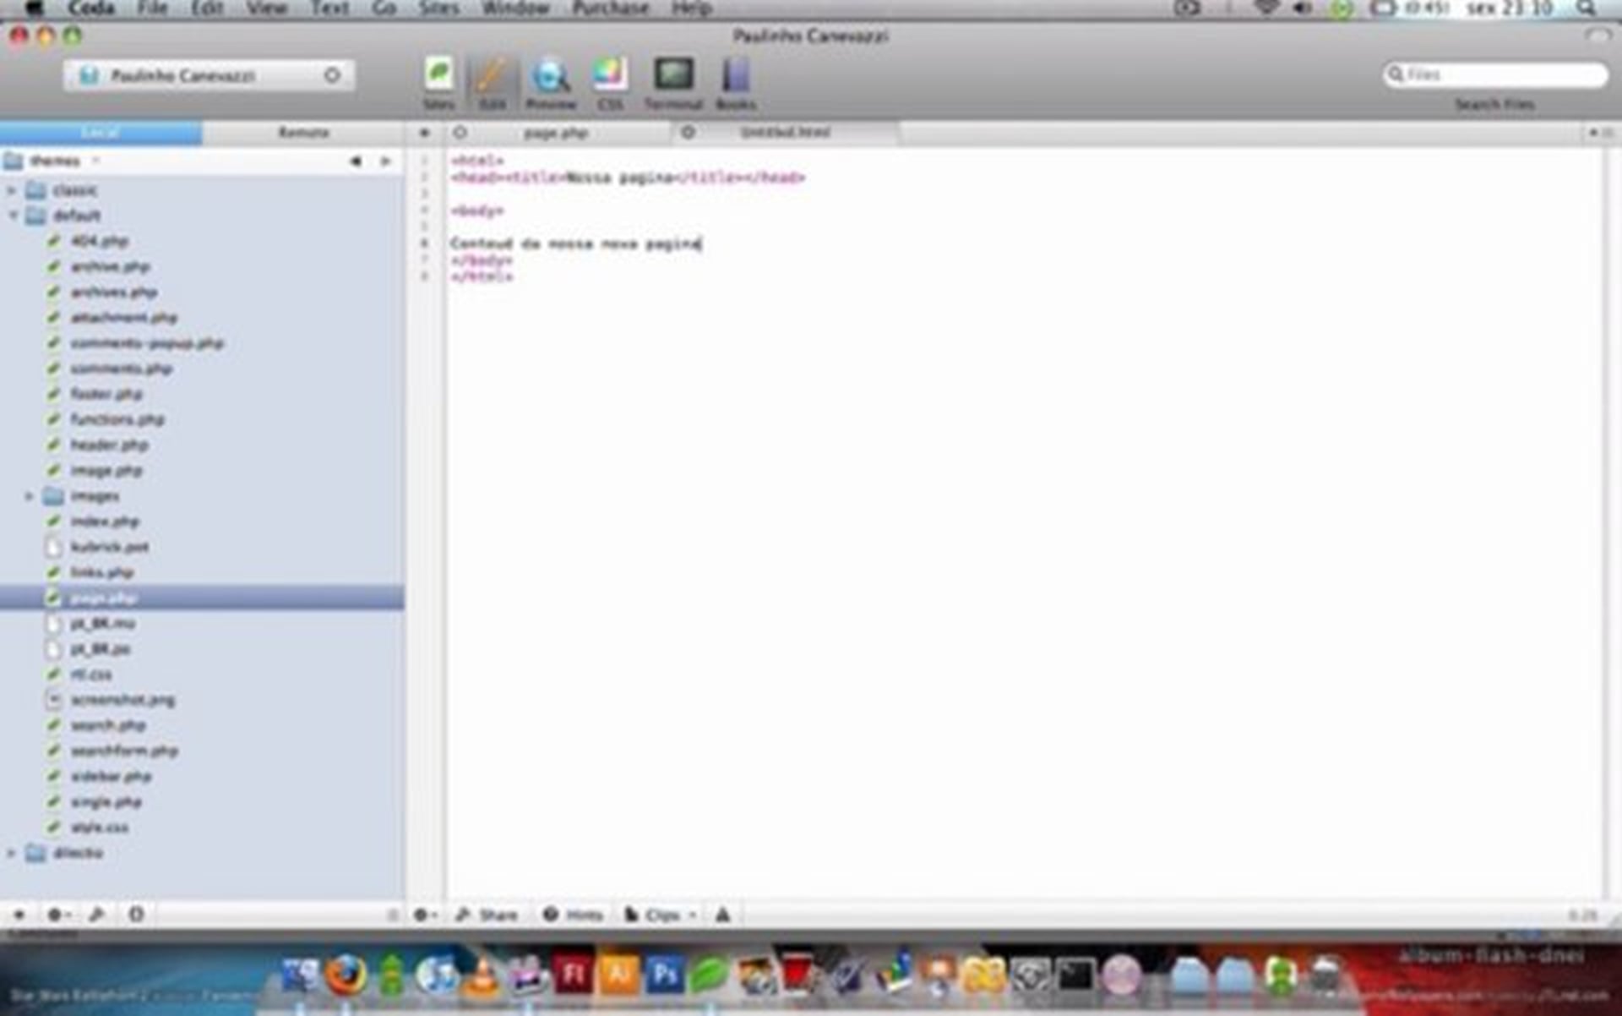Switch to the Remote tab
The height and width of the screenshot is (1016, 1622).
(x=303, y=133)
